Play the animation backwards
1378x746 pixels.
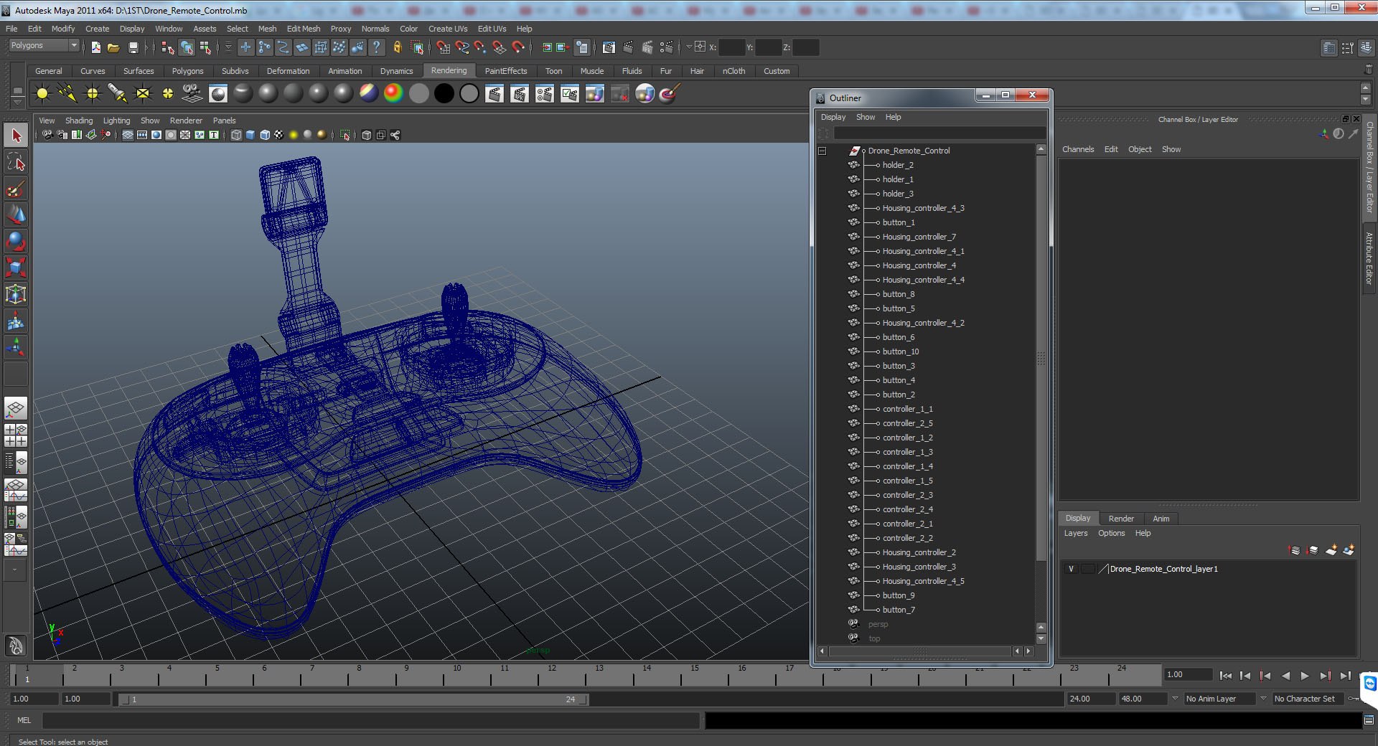[x=1285, y=676]
